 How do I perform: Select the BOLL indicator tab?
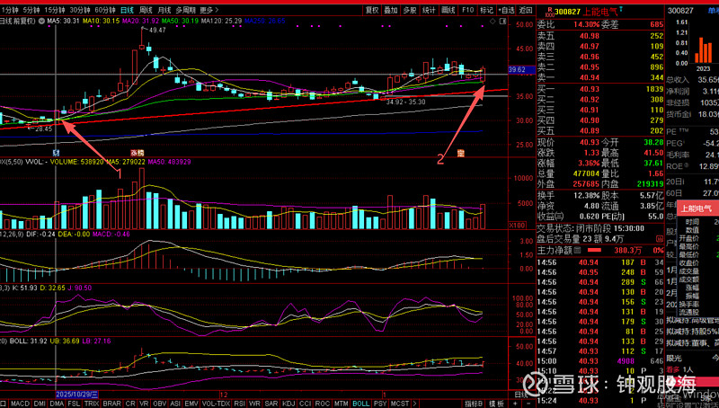click(x=361, y=404)
